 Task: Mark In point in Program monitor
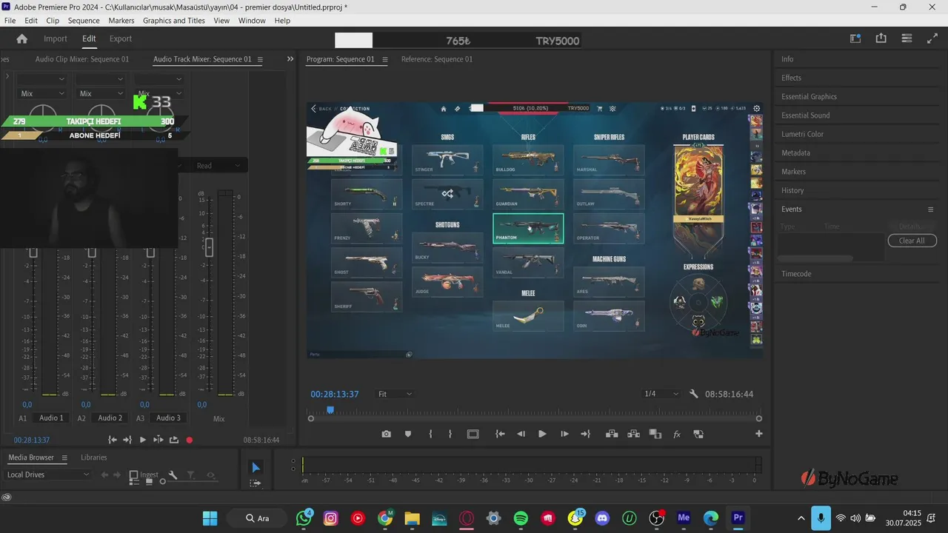pos(430,435)
